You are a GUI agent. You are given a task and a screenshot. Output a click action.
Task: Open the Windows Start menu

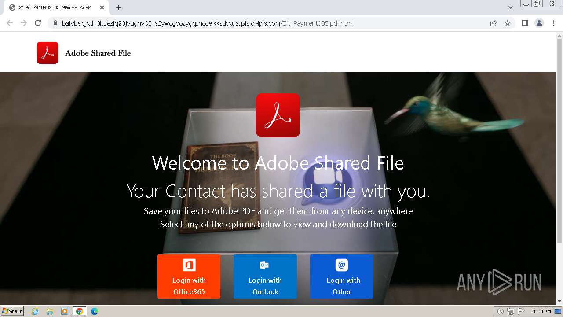click(x=12, y=311)
